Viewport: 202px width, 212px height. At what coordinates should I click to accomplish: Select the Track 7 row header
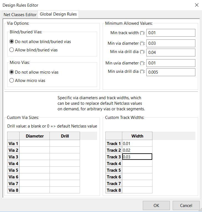point(114,183)
